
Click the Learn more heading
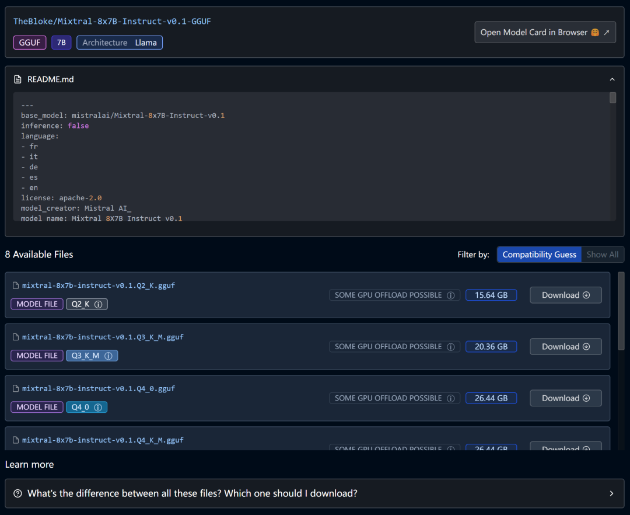(x=29, y=464)
